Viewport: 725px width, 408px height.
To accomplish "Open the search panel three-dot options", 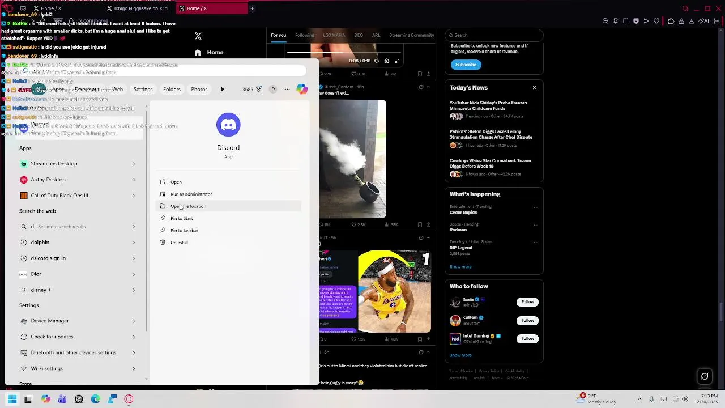I will click(287, 89).
